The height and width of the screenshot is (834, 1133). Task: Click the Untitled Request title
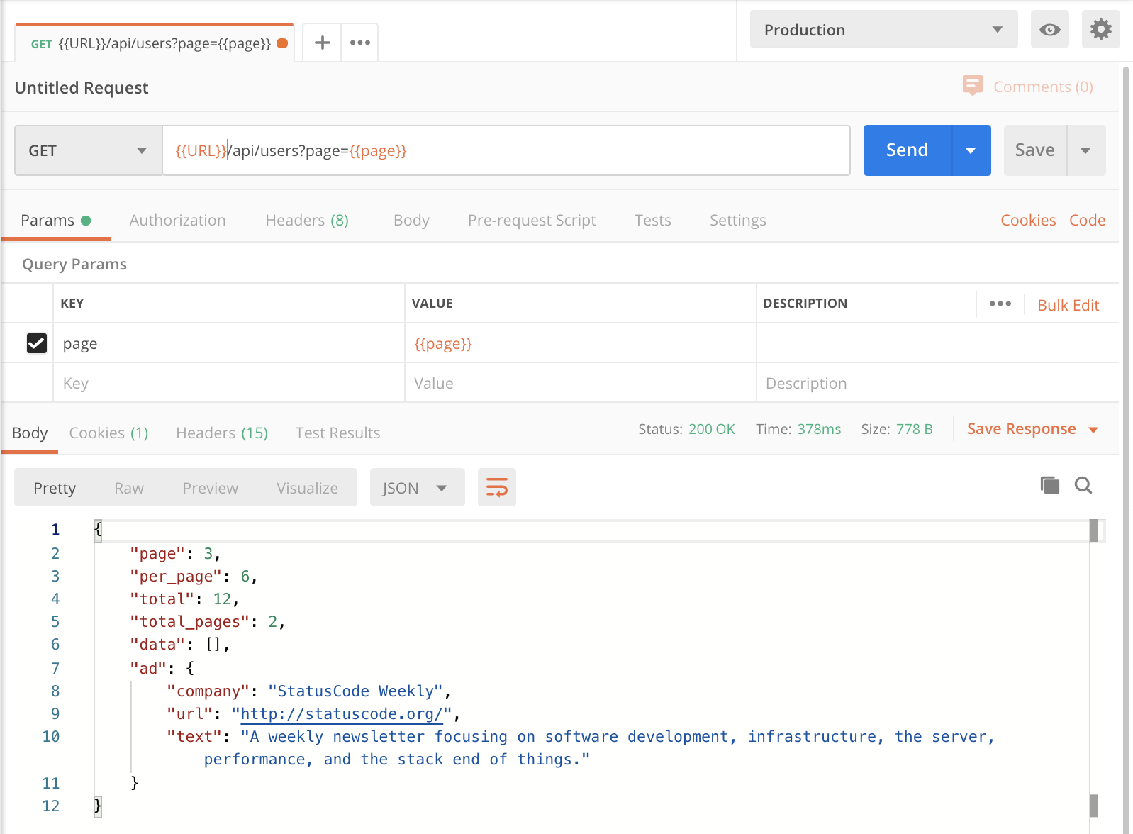click(82, 87)
